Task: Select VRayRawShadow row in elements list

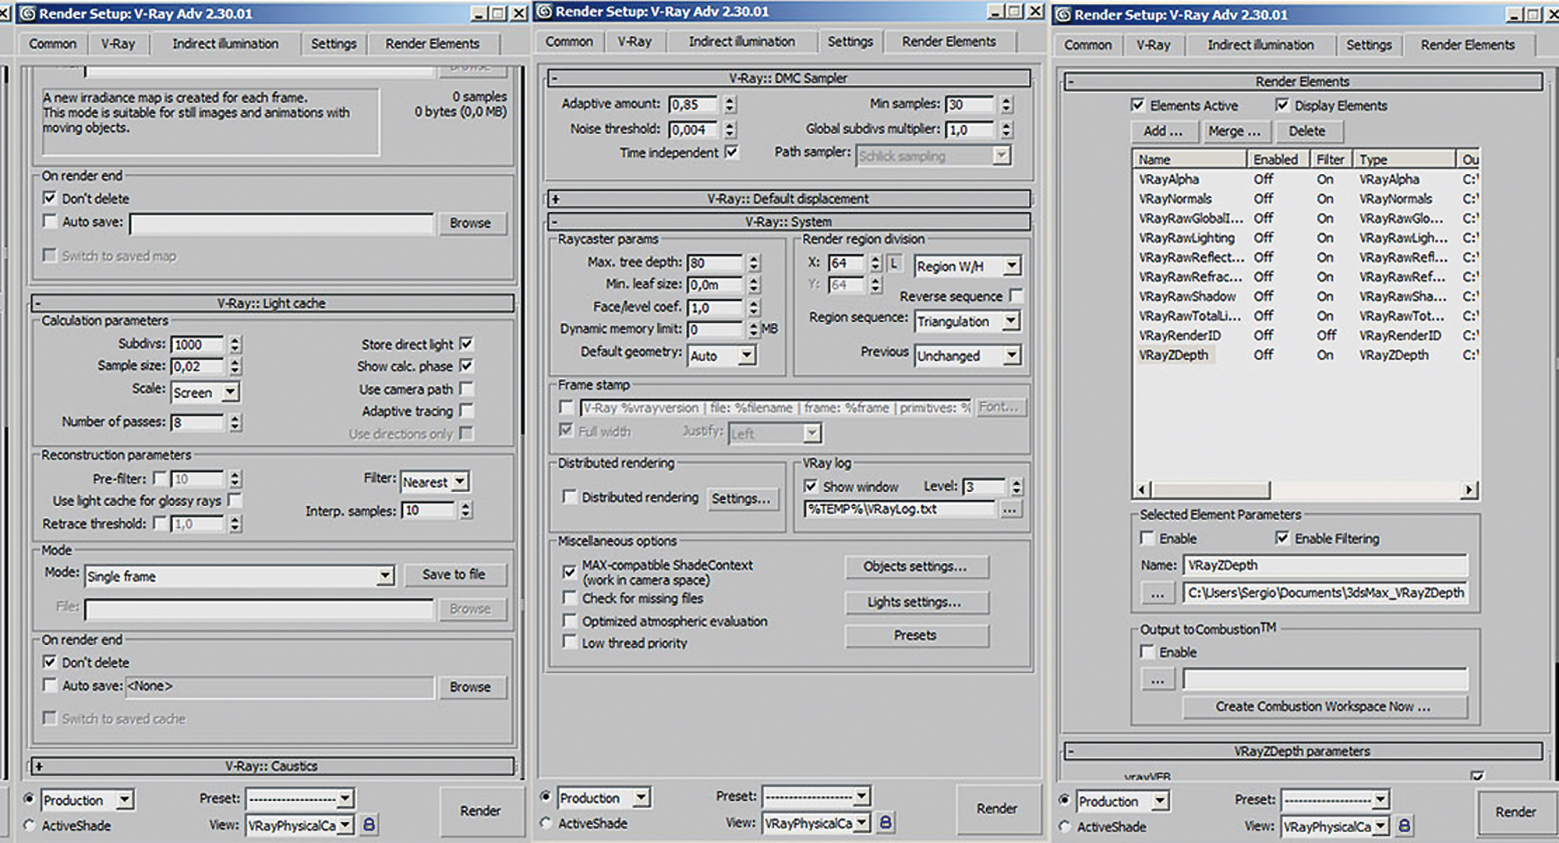Action: pyautogui.click(x=1186, y=296)
